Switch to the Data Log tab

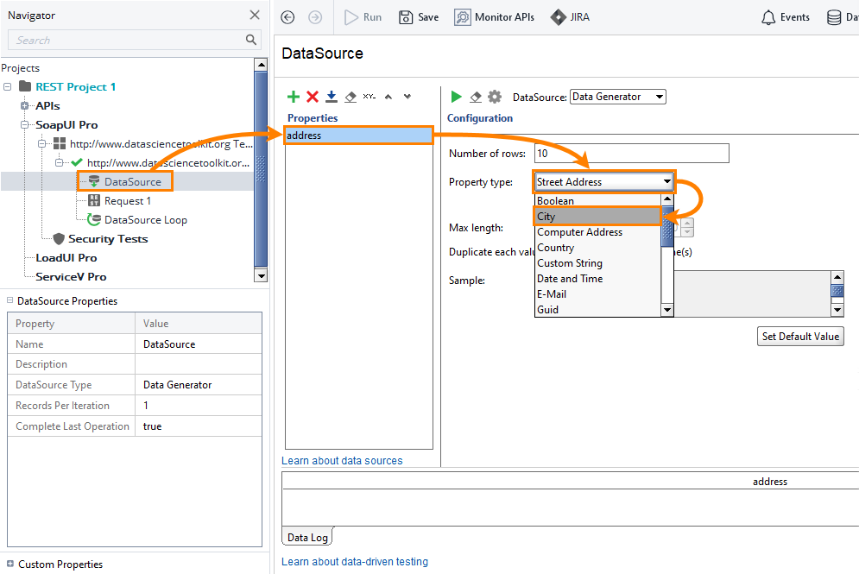[x=307, y=537]
